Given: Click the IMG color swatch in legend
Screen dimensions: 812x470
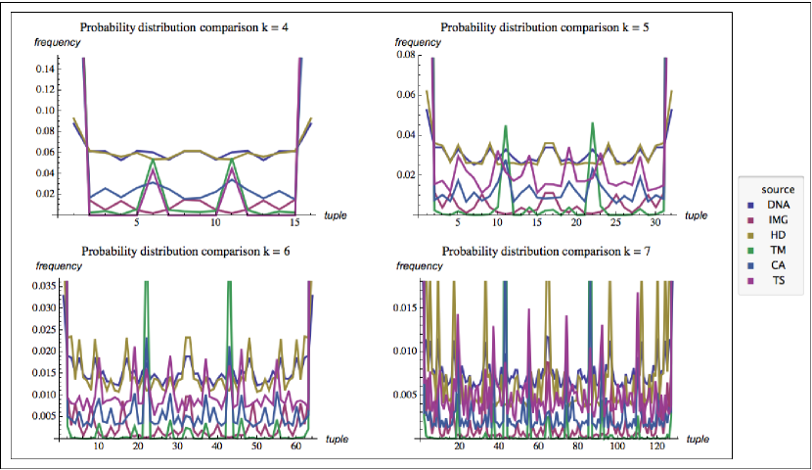Looking at the screenshot, I should click(x=751, y=220).
